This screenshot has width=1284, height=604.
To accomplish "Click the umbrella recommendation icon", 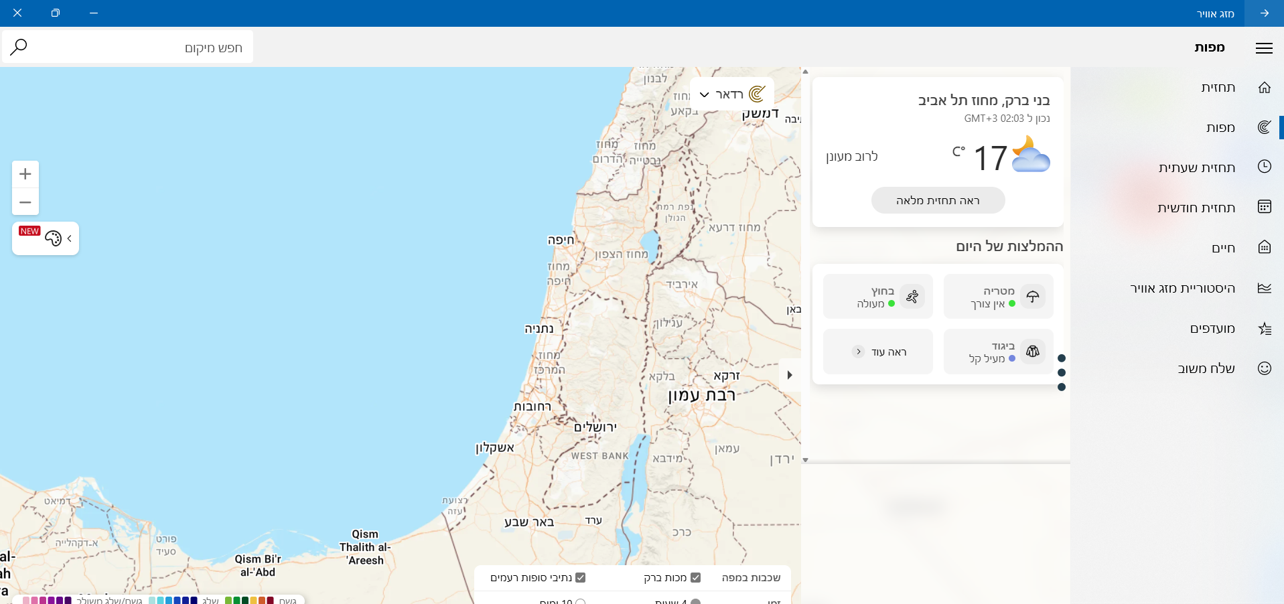I will [1033, 297].
